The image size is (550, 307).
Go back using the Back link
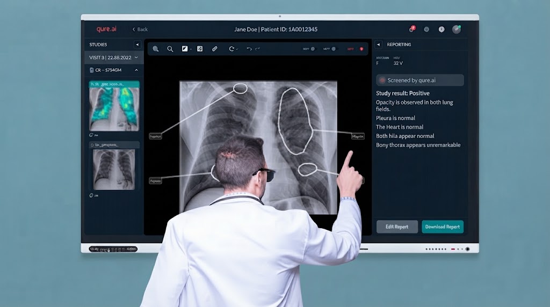click(140, 30)
